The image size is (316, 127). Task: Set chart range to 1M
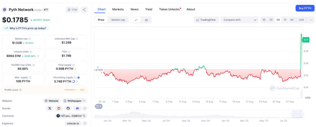[x=278, y=20]
